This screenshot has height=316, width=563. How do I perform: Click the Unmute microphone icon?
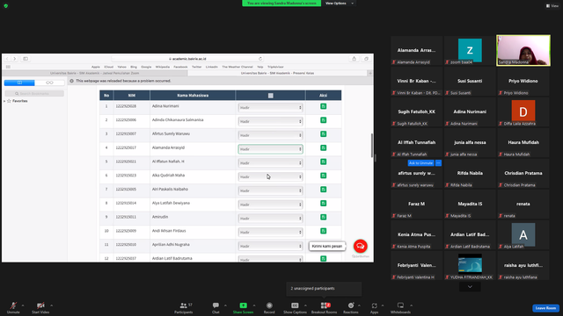(x=13, y=305)
